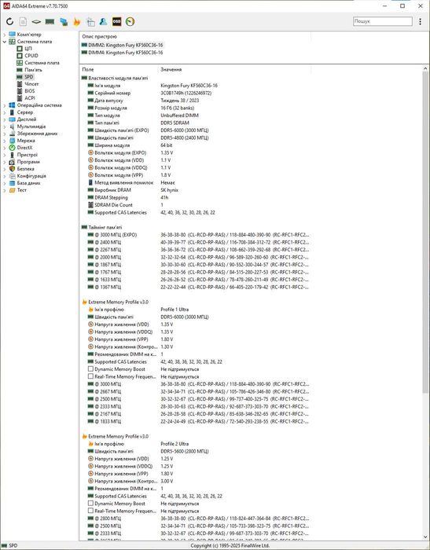Open Пам'ять in the sidebar tree

point(33,70)
